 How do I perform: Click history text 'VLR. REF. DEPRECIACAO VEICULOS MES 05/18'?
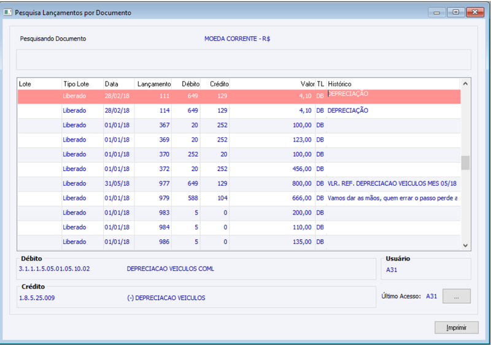tap(392, 184)
